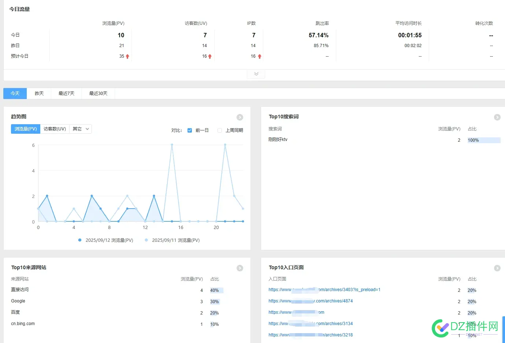Toggle 2025/09/11 浏览量 legend dot
The width and height of the screenshot is (505, 343).
146,240
